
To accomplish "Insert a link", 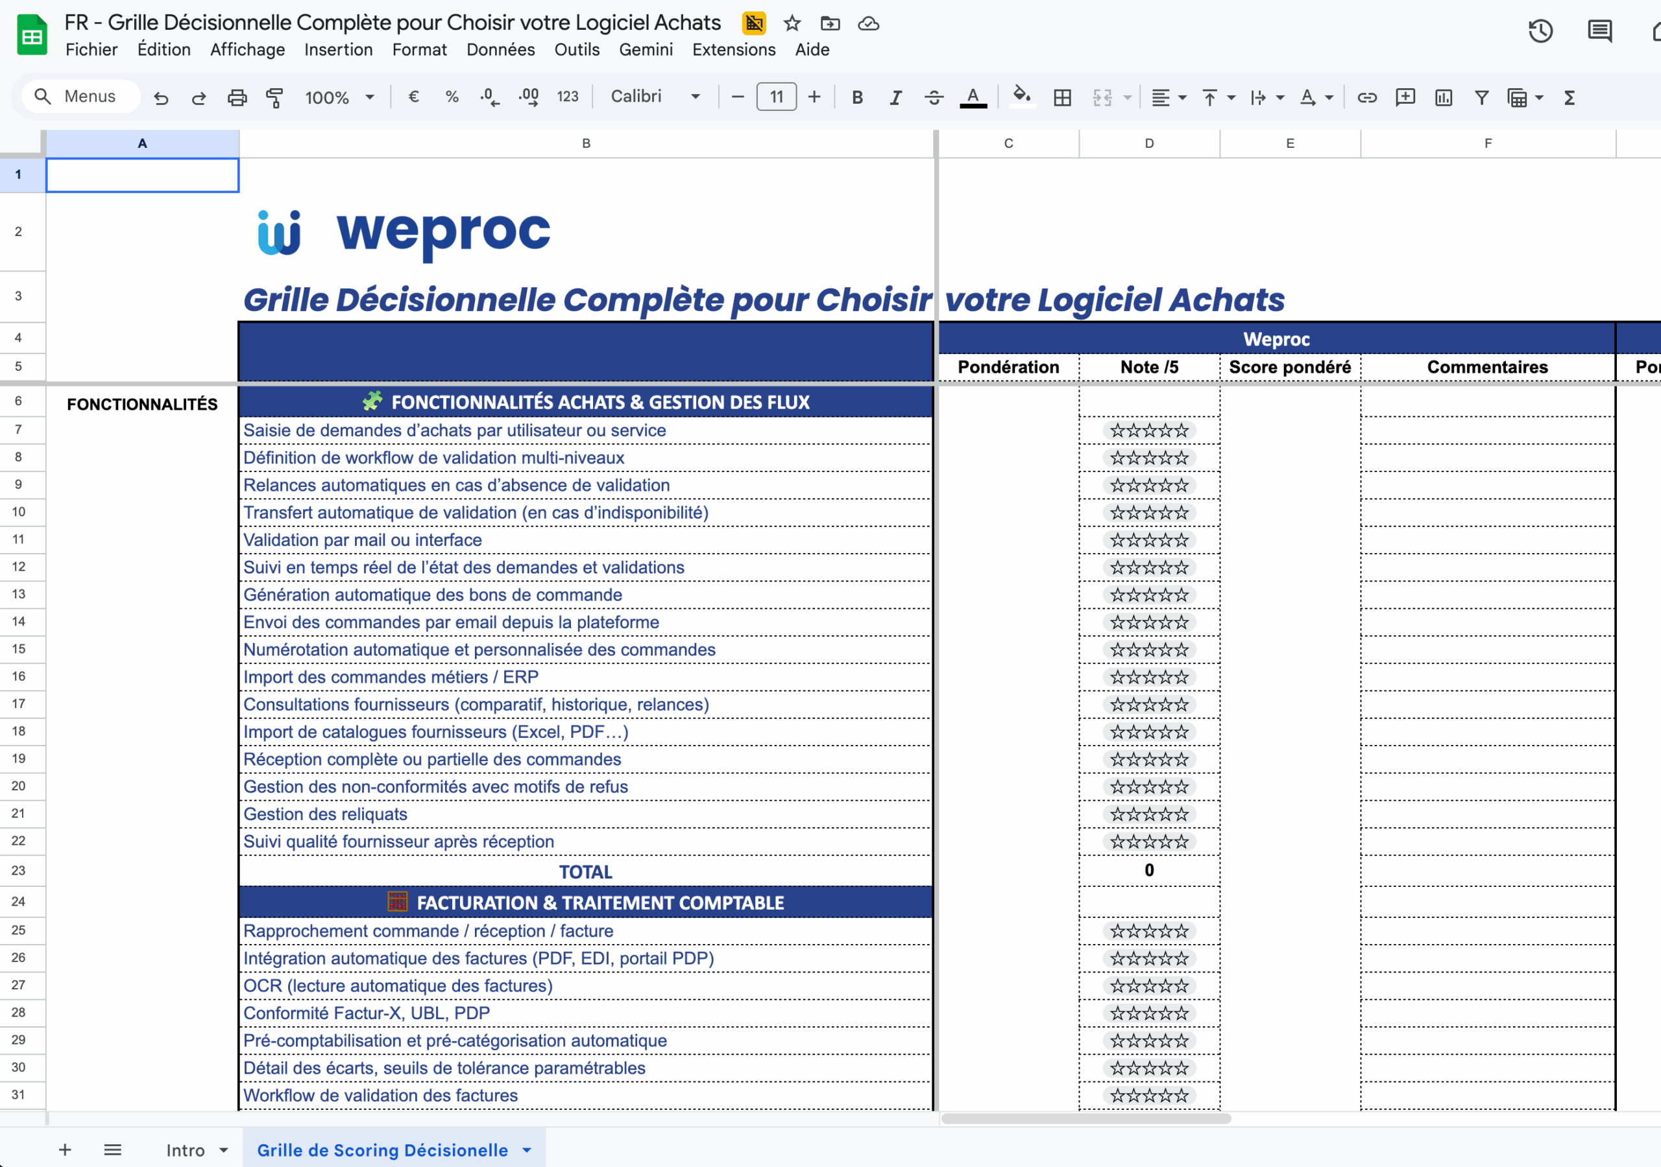I will (x=1366, y=97).
